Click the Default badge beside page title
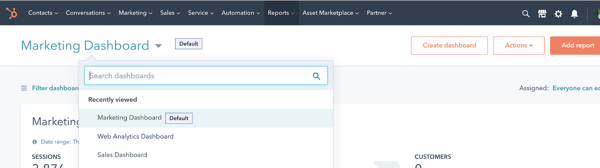The image size is (600, 168). tap(189, 44)
